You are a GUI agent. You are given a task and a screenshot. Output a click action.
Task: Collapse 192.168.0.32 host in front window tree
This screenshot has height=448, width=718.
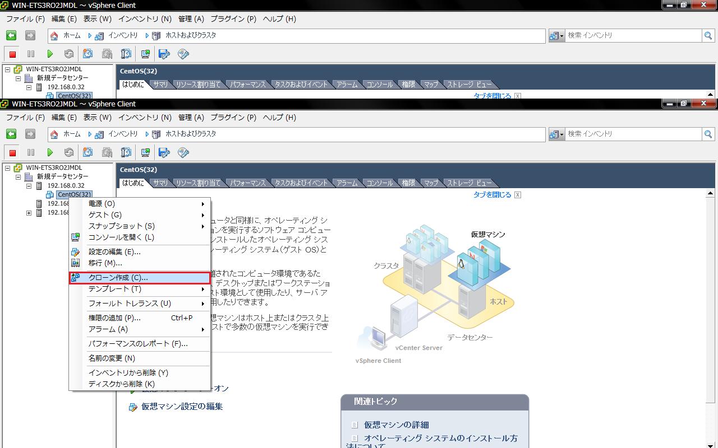pos(29,186)
